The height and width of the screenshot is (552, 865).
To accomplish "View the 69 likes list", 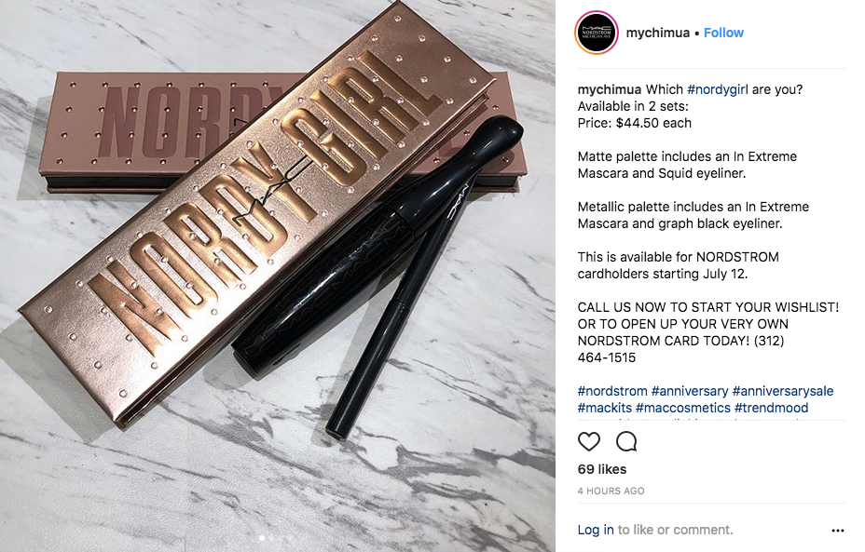I will (602, 469).
